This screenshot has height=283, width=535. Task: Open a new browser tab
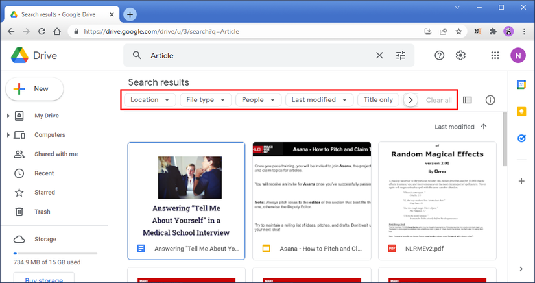tap(130, 14)
